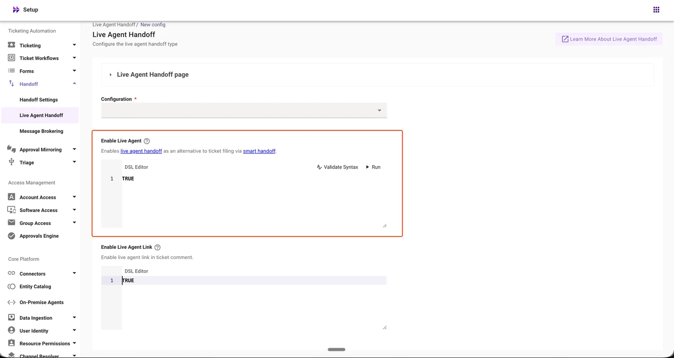Open the live agent handoff link
Viewport: 674px width, 358px height.
[x=141, y=151]
